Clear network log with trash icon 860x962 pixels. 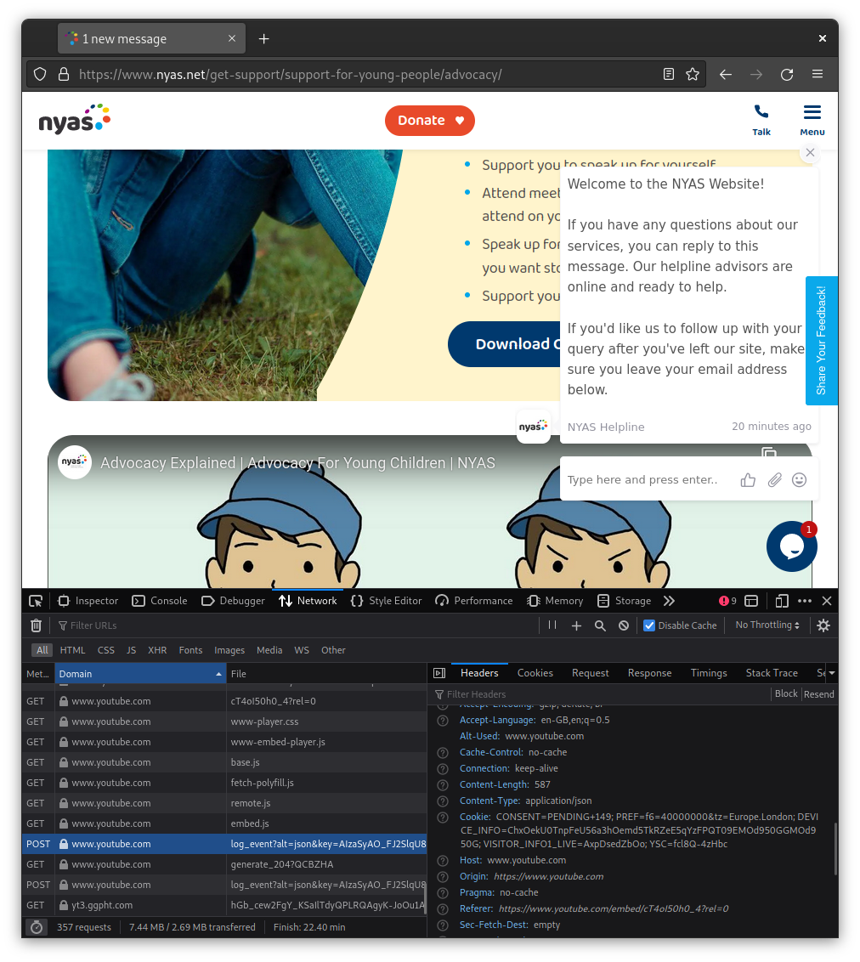point(37,625)
